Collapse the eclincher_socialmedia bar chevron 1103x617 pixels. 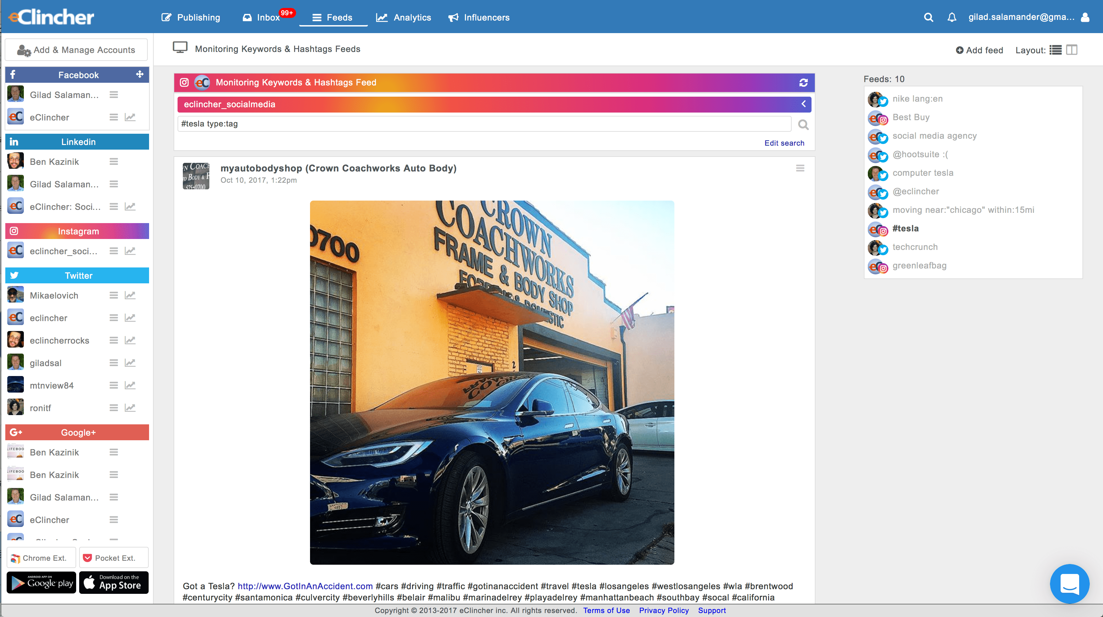tap(803, 104)
